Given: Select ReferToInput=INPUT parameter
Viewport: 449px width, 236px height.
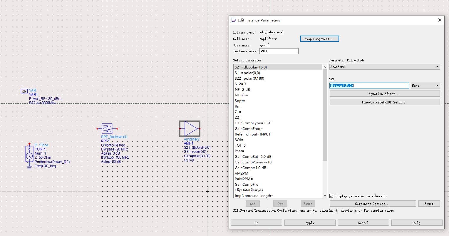Looking at the screenshot, I should (278, 134).
